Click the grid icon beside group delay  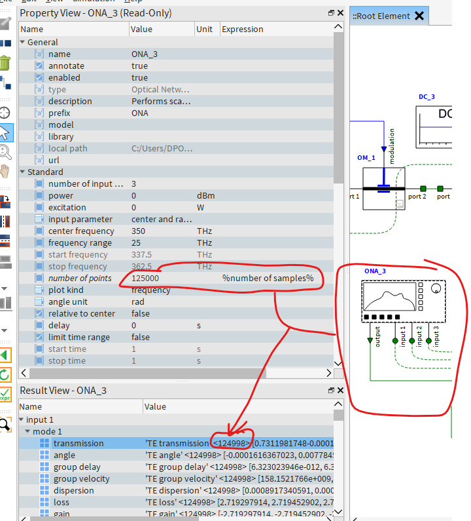(x=44, y=467)
